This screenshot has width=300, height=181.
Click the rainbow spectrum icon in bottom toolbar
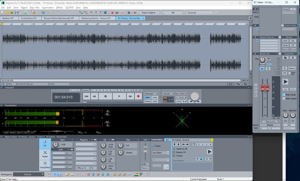pyautogui.click(x=136, y=174)
